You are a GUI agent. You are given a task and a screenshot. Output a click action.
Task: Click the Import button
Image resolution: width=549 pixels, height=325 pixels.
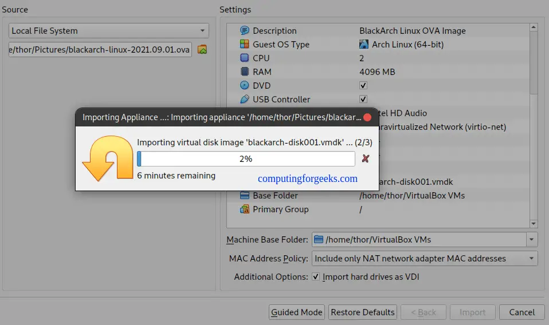pyautogui.click(x=473, y=312)
